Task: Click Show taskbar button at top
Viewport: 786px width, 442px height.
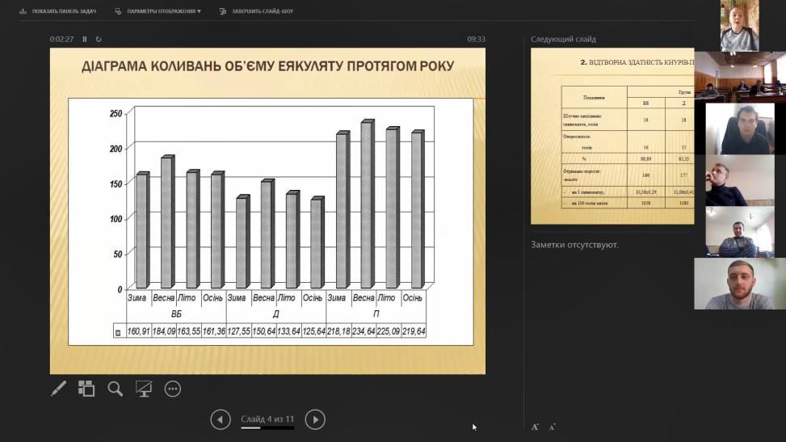Action: 57,11
